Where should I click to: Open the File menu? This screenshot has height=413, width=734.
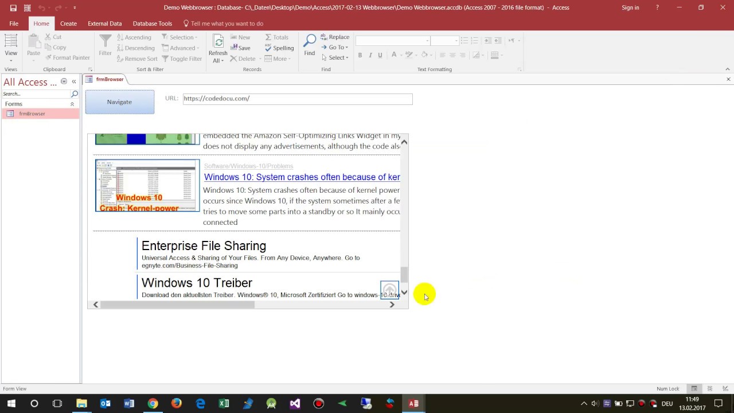pos(14,24)
